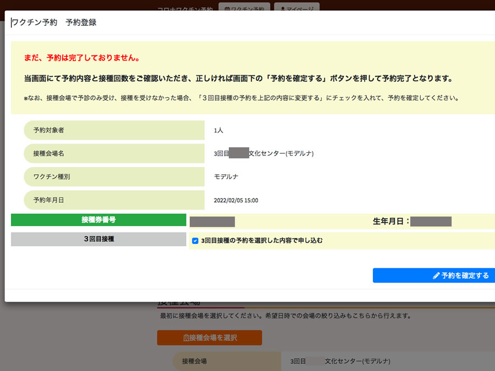Click the calendar icon in ワクチン予約 header button
This screenshot has height=371, width=495.
click(227, 9)
